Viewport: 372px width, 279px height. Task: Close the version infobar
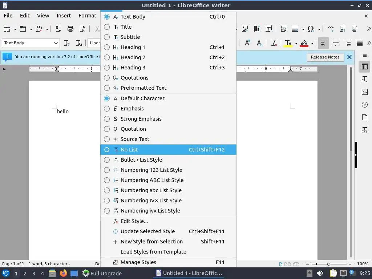(349, 57)
